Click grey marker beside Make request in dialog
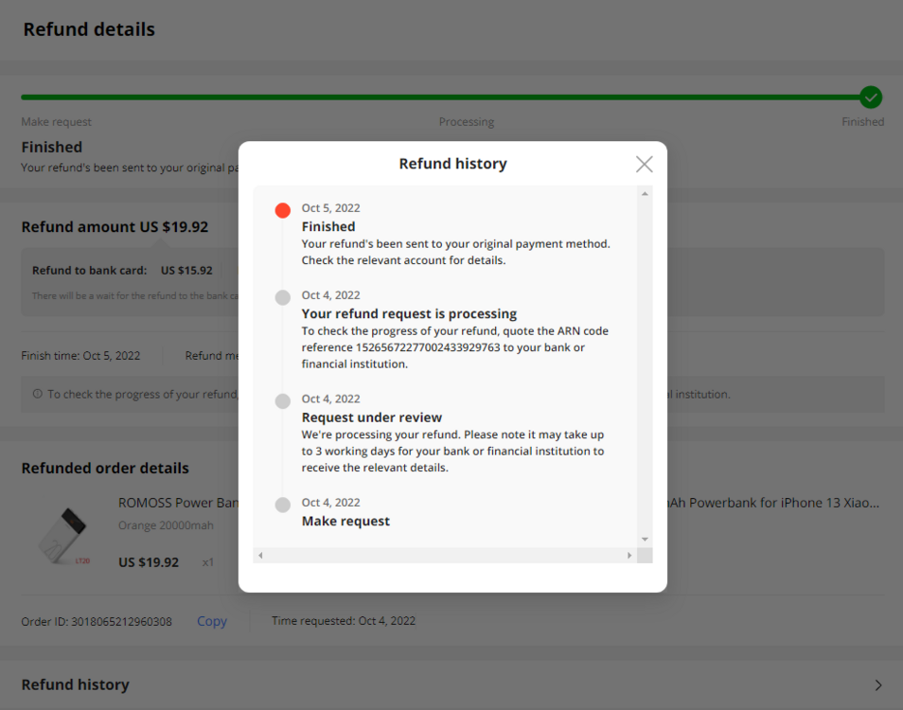This screenshot has width=903, height=710. tap(282, 505)
